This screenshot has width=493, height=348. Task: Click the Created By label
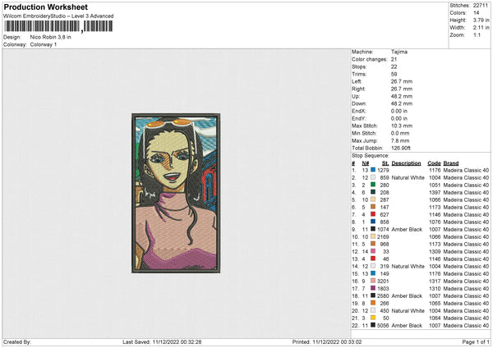pos(17,342)
